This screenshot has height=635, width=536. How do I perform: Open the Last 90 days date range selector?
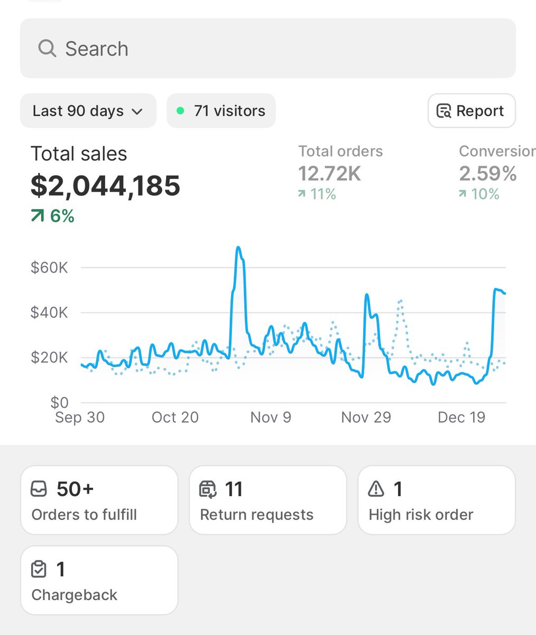(88, 111)
